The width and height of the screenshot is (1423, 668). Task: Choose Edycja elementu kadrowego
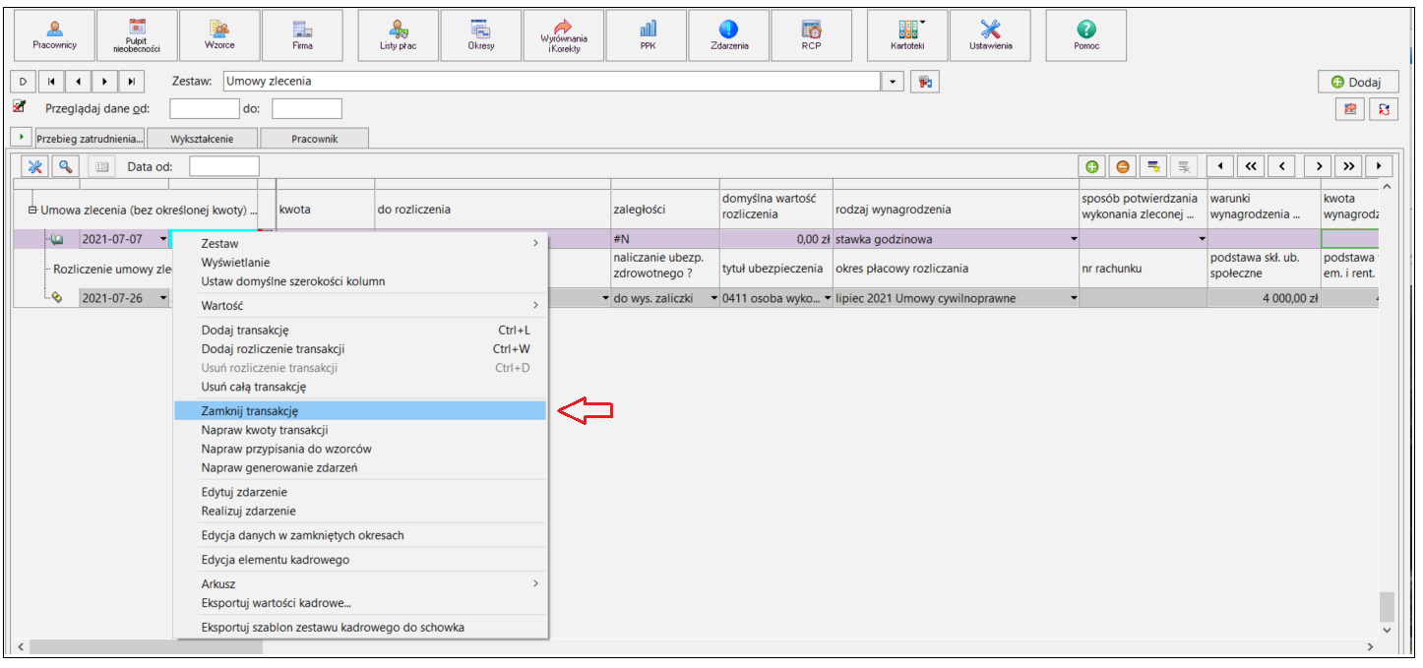click(x=360, y=560)
